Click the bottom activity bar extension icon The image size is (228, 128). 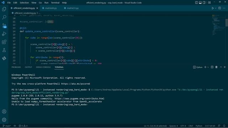pos(4,58)
